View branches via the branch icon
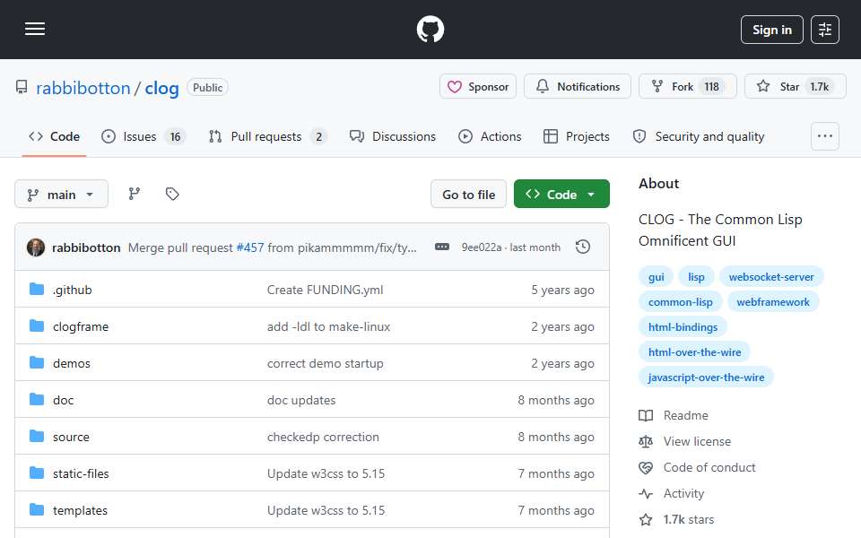 134,194
